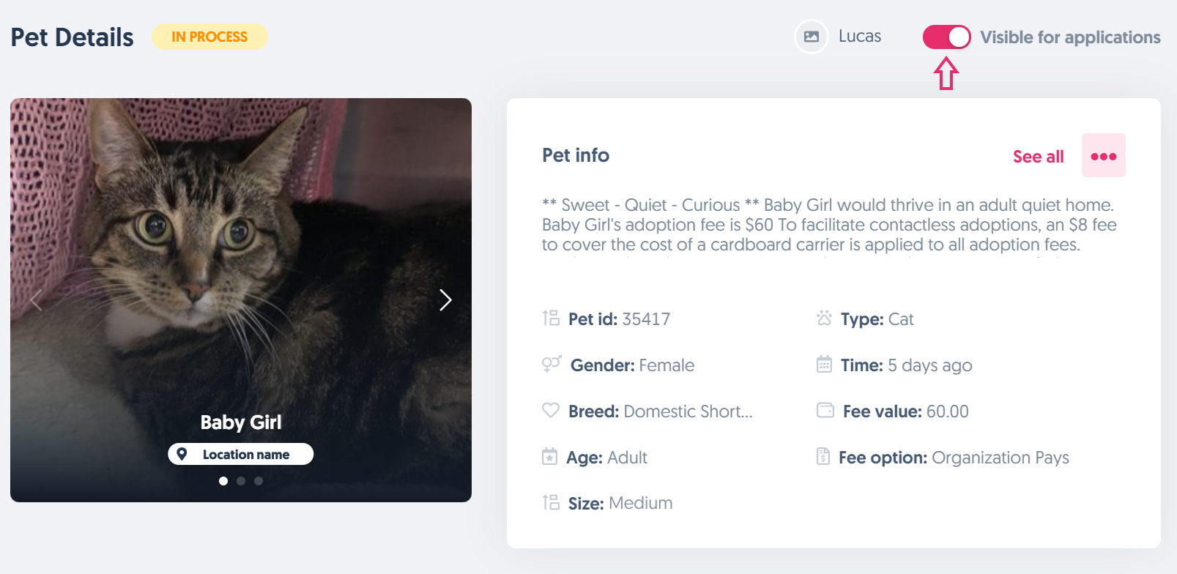Image resolution: width=1177 pixels, height=574 pixels.
Task: Open the three-dots more options menu
Action: pyautogui.click(x=1103, y=156)
